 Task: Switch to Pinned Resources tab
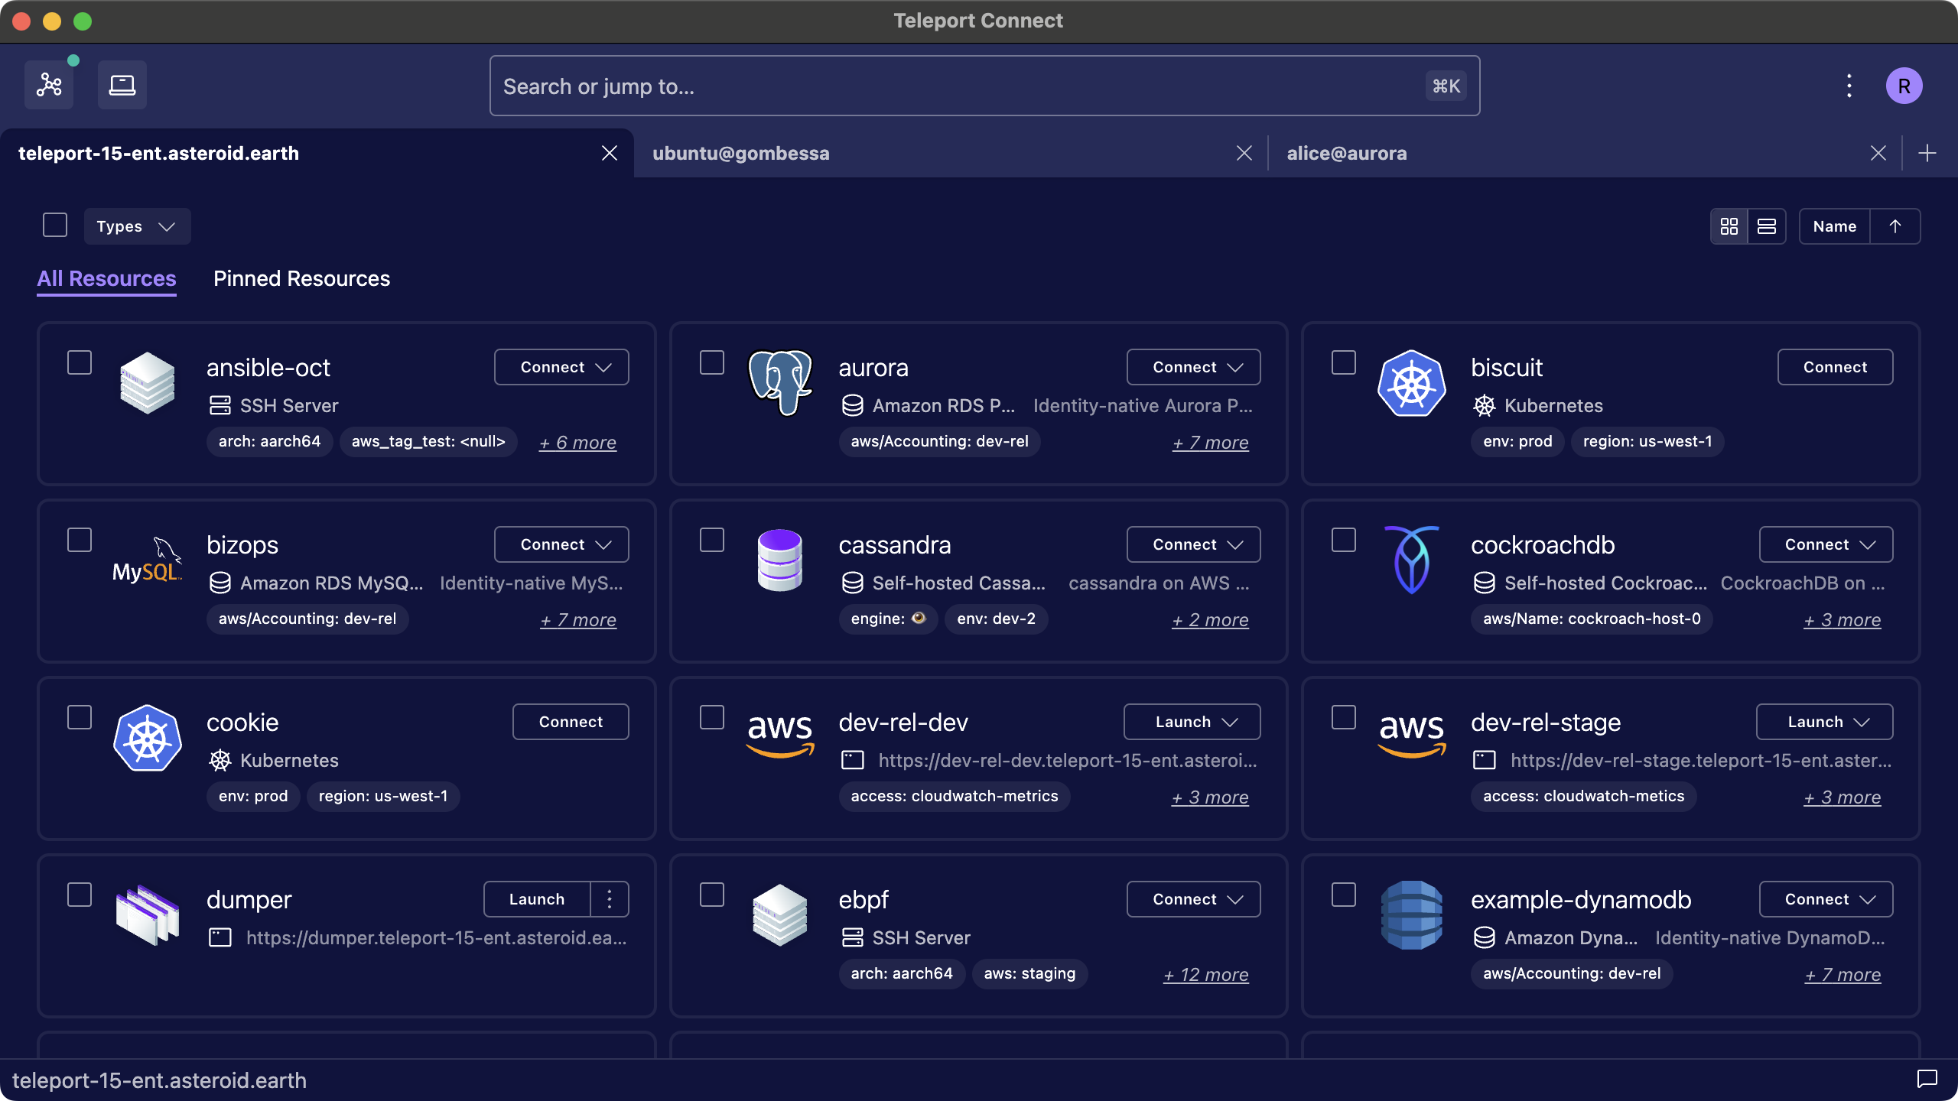301,278
